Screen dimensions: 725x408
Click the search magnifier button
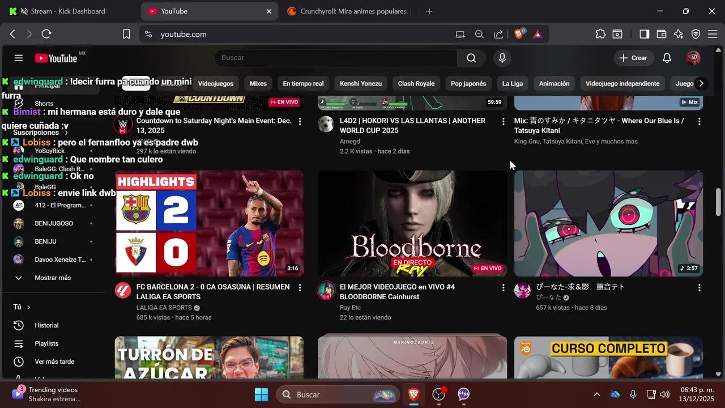tap(471, 58)
